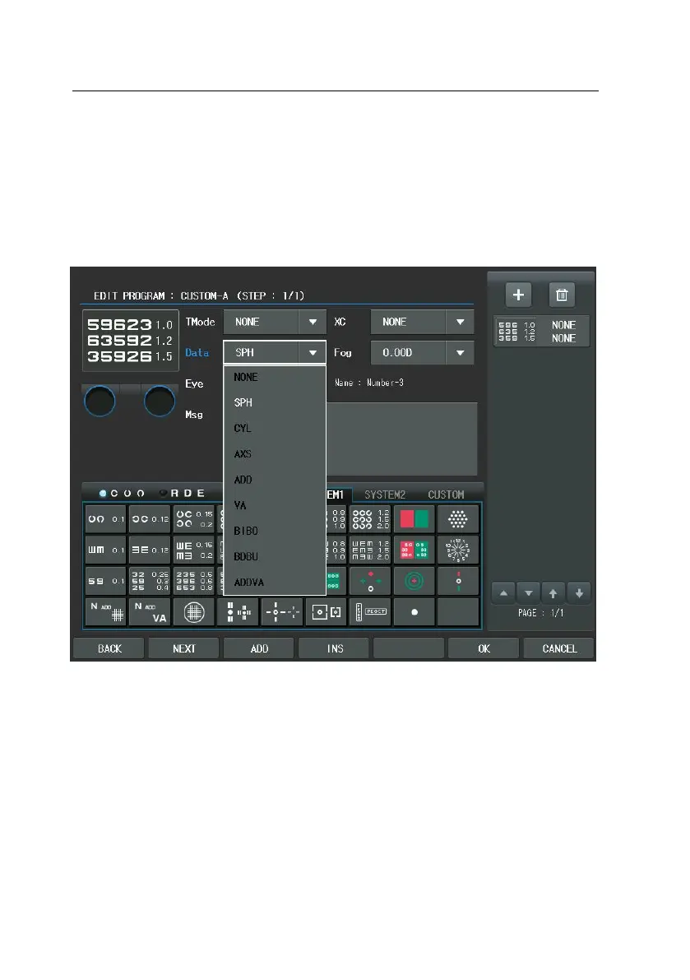
Task: Toggle the right eye circle button
Action: (x=160, y=402)
